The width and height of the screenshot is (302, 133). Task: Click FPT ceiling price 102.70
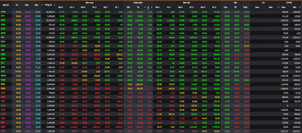pos(28,16)
